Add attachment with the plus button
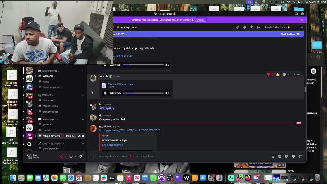 point(93,156)
